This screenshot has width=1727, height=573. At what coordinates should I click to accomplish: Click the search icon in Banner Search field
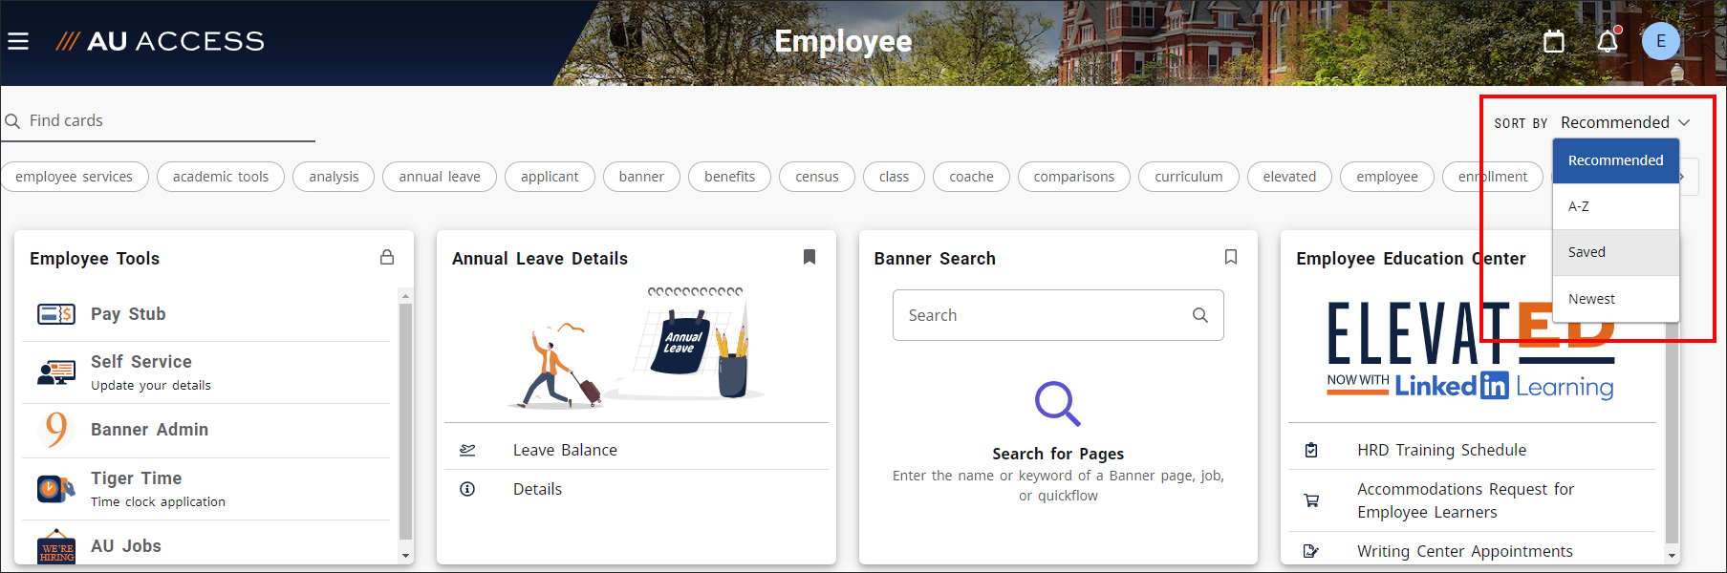1200,315
